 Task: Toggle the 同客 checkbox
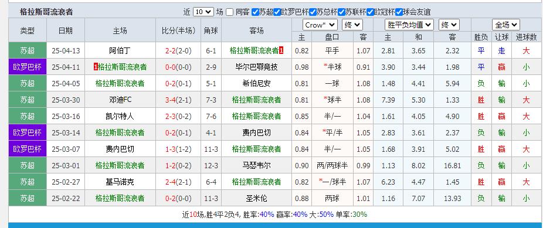[230, 12]
